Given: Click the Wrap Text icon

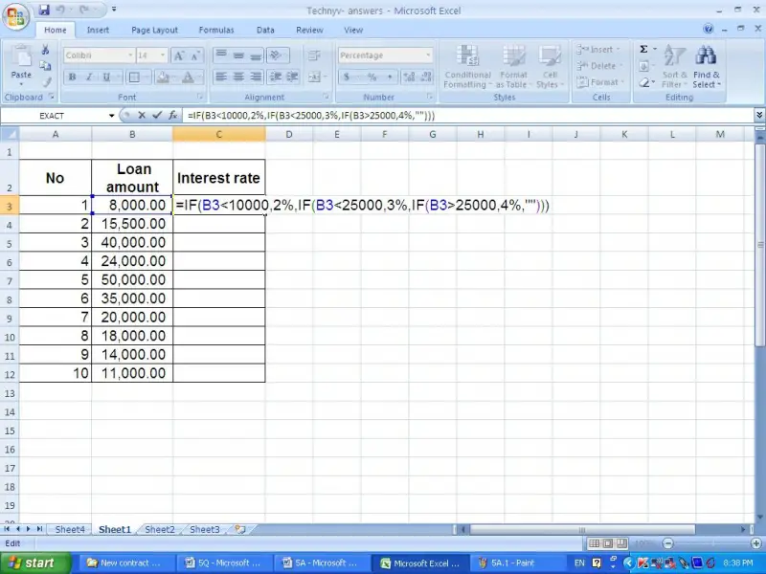Looking at the screenshot, I should [x=314, y=55].
